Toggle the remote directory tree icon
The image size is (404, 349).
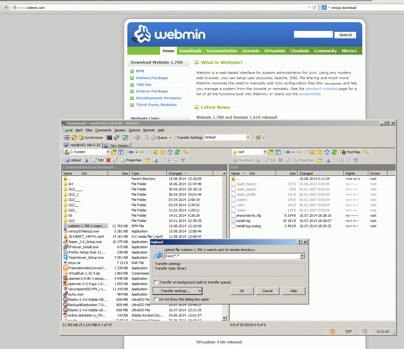pos(367,152)
